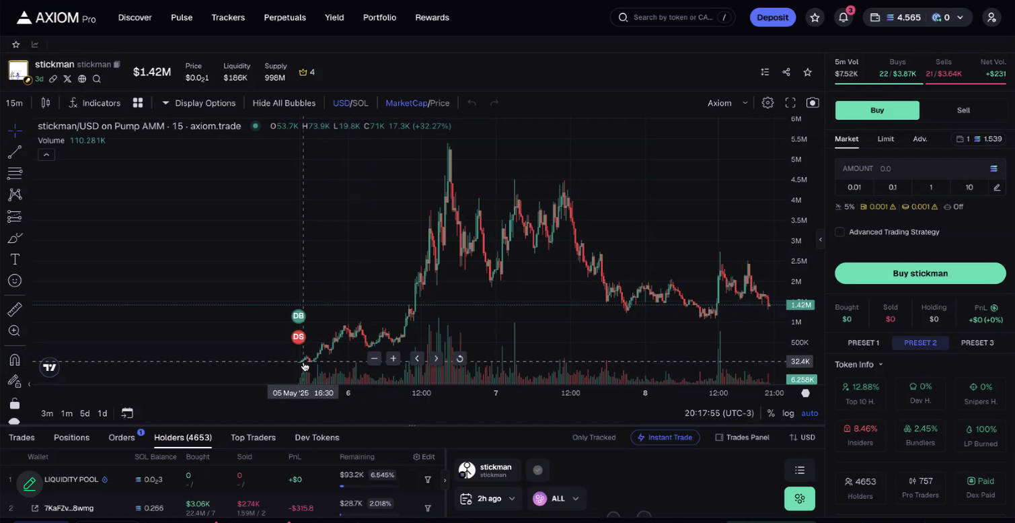The height and width of the screenshot is (523, 1015).
Task: Click the Buy stickman button
Action: click(x=920, y=273)
